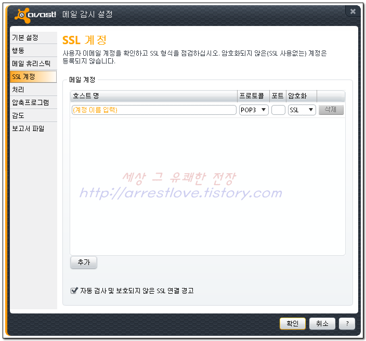This screenshot has height=341, width=366.
Task: Open the SSL encryption dropdown
Action: [302, 110]
